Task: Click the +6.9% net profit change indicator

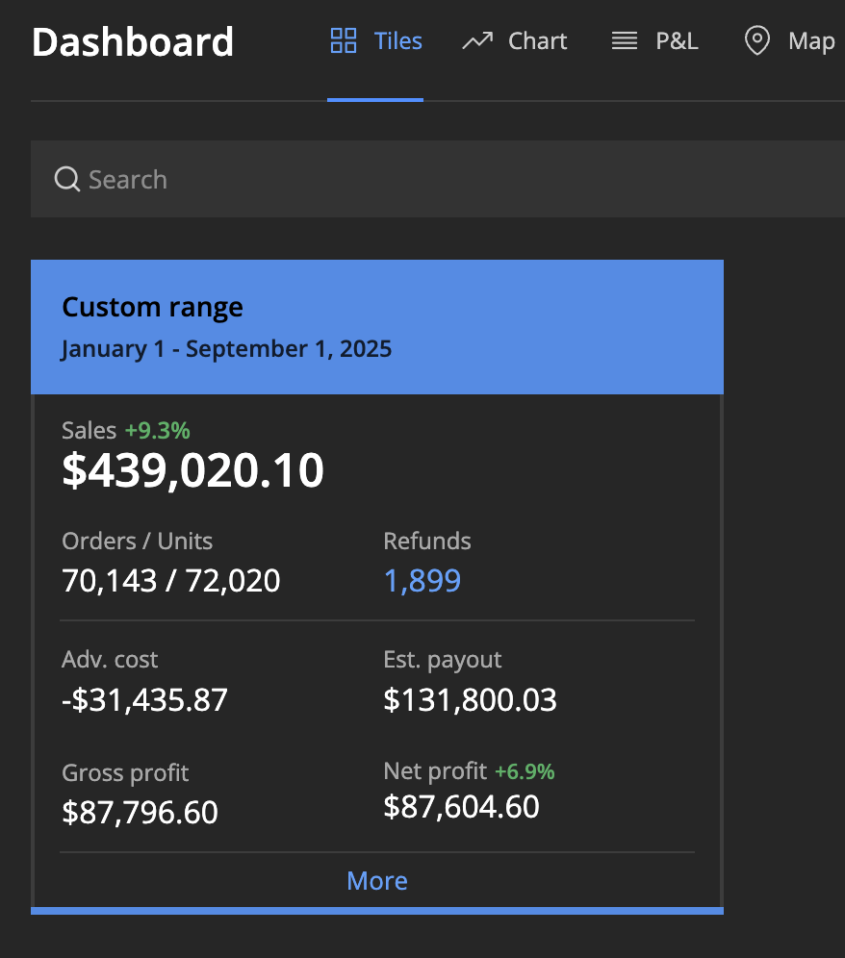Action: pyautogui.click(x=525, y=771)
